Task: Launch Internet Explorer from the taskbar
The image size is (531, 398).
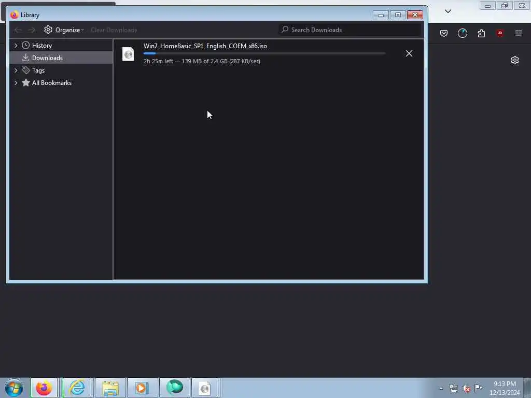Action: 77,388
